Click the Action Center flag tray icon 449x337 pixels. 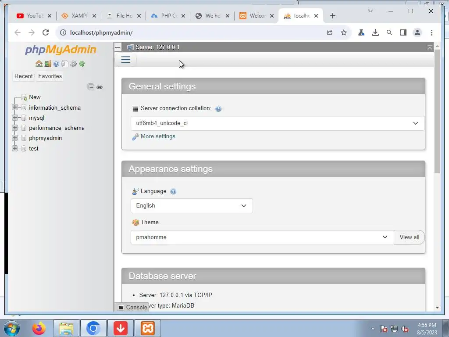point(384,329)
